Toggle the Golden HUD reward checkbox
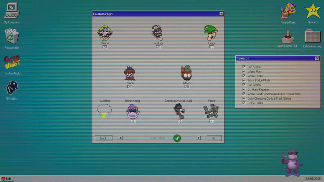 [244, 103]
